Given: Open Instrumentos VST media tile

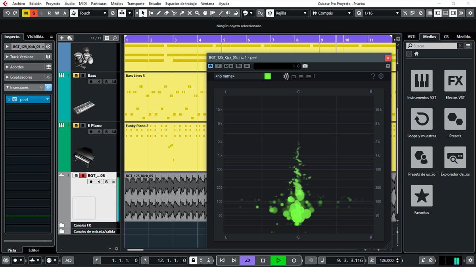Looking at the screenshot, I should click(x=422, y=81).
